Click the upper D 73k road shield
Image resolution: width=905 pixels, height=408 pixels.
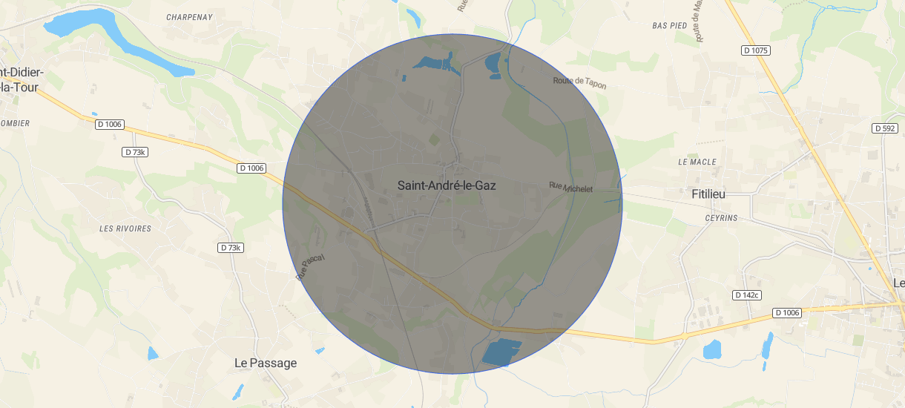point(135,152)
